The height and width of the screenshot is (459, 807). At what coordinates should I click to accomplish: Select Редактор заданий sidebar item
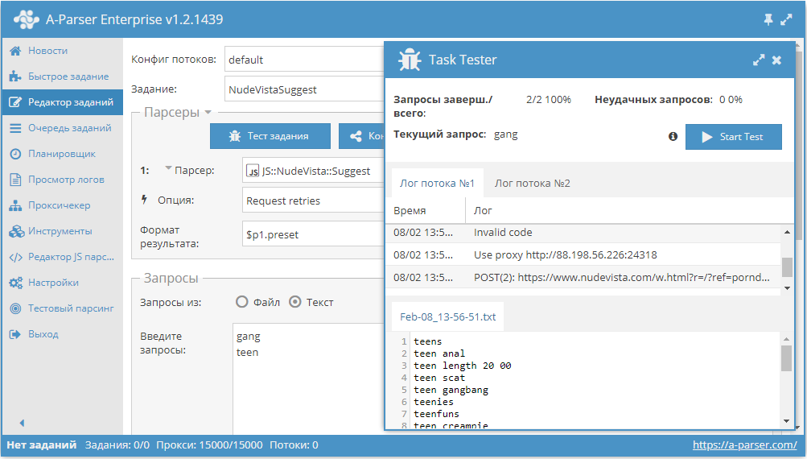[62, 102]
